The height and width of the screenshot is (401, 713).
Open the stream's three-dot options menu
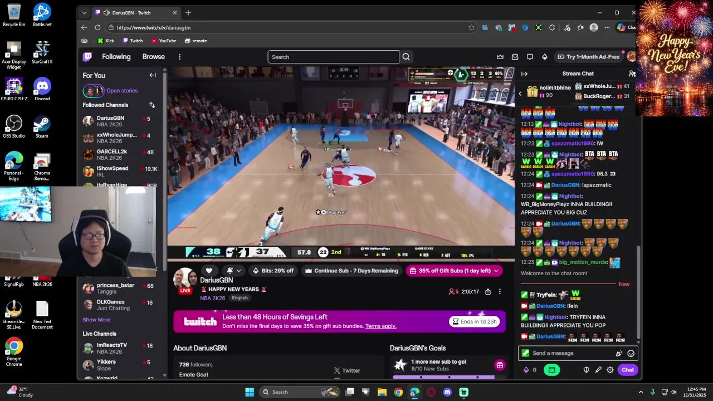[500, 291]
